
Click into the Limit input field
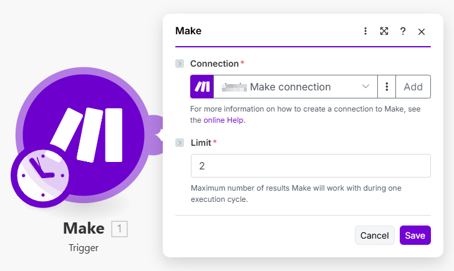click(310, 166)
